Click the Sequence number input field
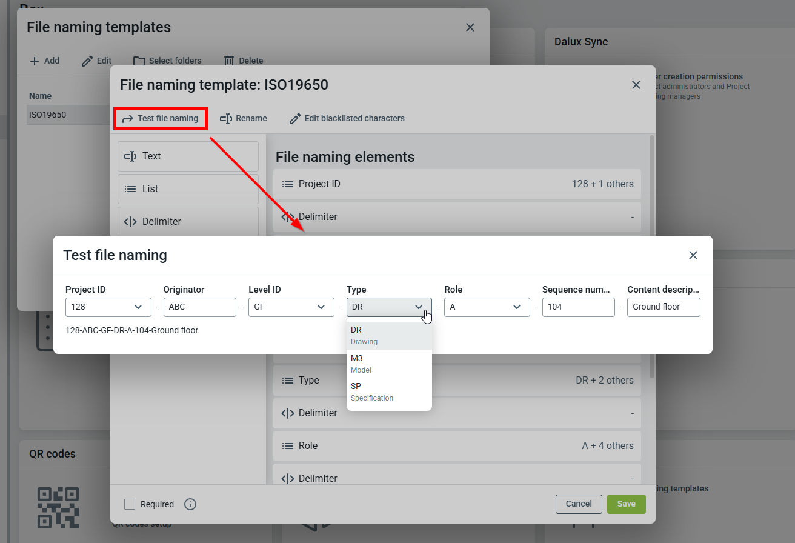 tap(578, 307)
